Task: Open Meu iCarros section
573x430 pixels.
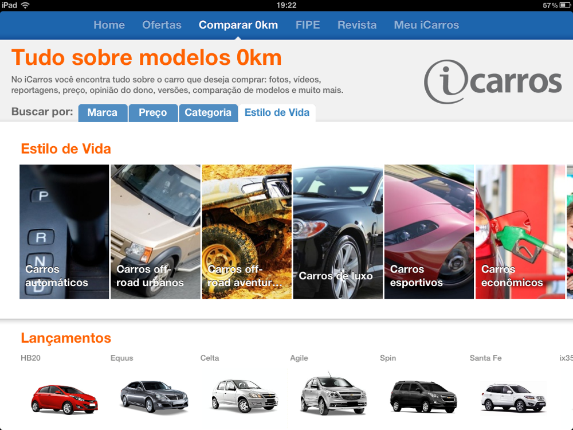Action: pyautogui.click(x=426, y=25)
